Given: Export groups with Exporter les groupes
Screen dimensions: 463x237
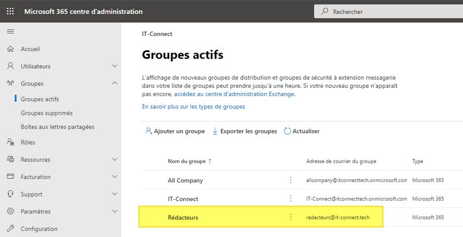Looking at the screenshot, I should pos(245,131).
